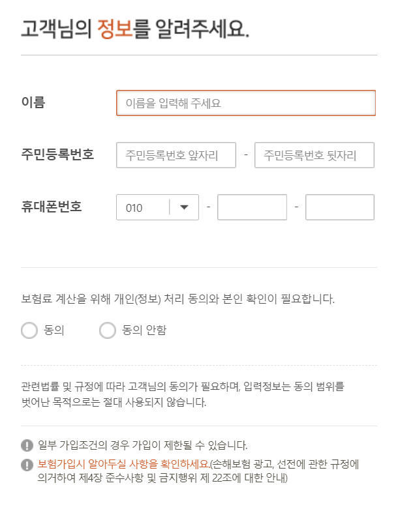Screen dimensions: 400x509
Task: Click the 주민등록번호 field label
Action: (57, 154)
